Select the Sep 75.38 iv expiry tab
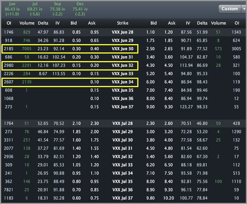This screenshot has height=204, width=247. [57, 9]
